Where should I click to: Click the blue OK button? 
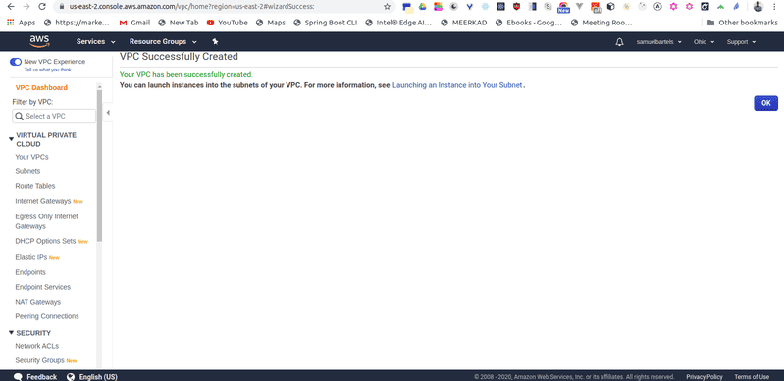[x=765, y=103]
